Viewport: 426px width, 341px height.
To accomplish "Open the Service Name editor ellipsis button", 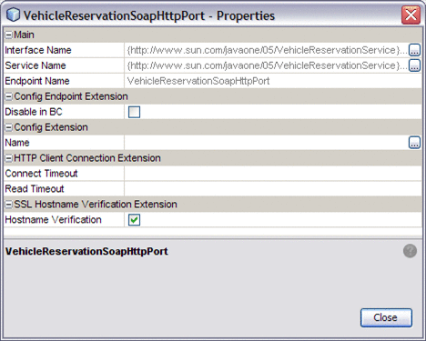I will [x=414, y=65].
